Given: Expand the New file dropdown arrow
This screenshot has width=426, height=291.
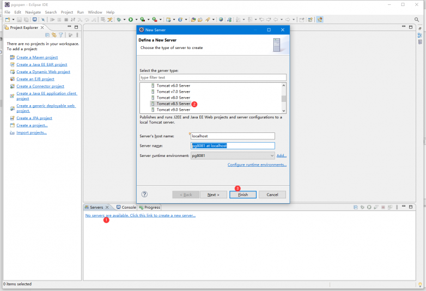Looking at the screenshot, I should [13, 20].
